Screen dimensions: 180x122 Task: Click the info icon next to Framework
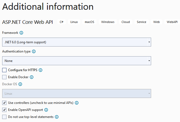point(22,33)
